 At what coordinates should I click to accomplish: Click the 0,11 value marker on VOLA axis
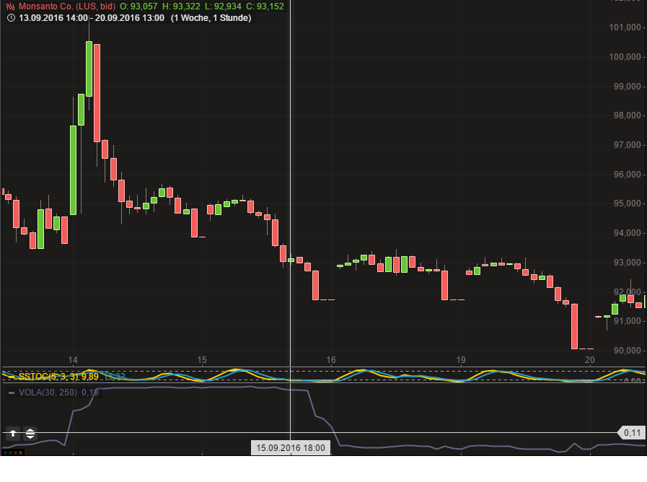coord(632,433)
